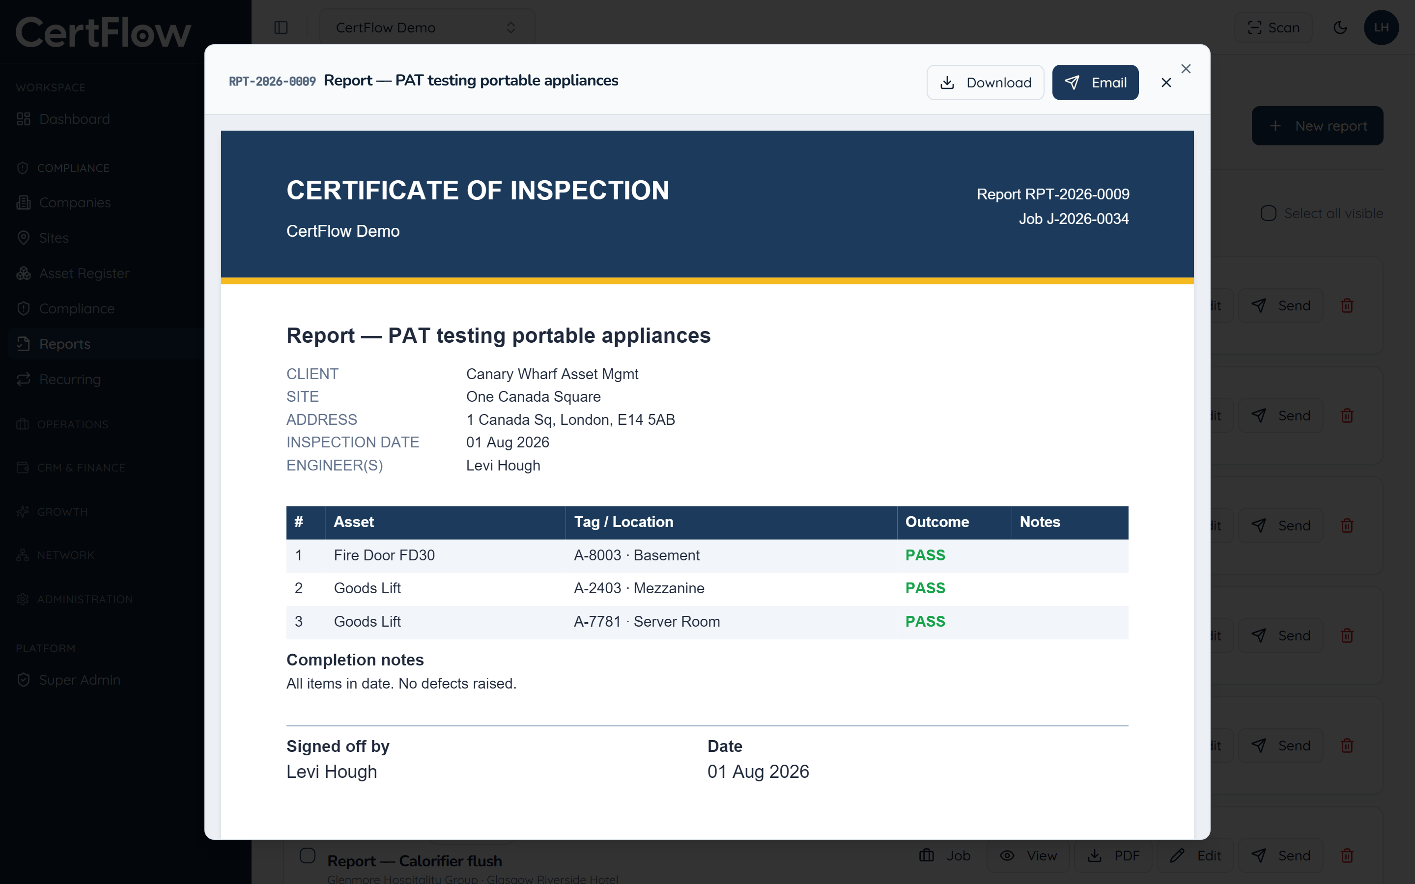
Task: Click the client 'Canary Wharf Asset Mgmt'
Action: [552, 374]
